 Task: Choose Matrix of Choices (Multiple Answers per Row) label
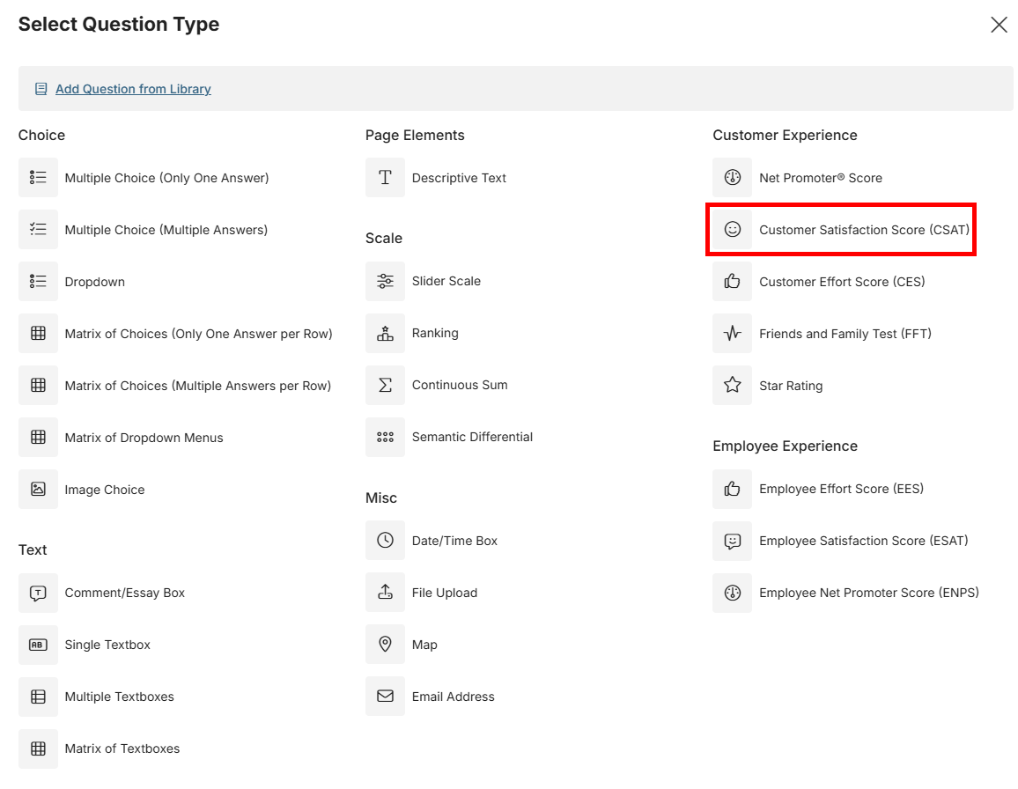(198, 386)
